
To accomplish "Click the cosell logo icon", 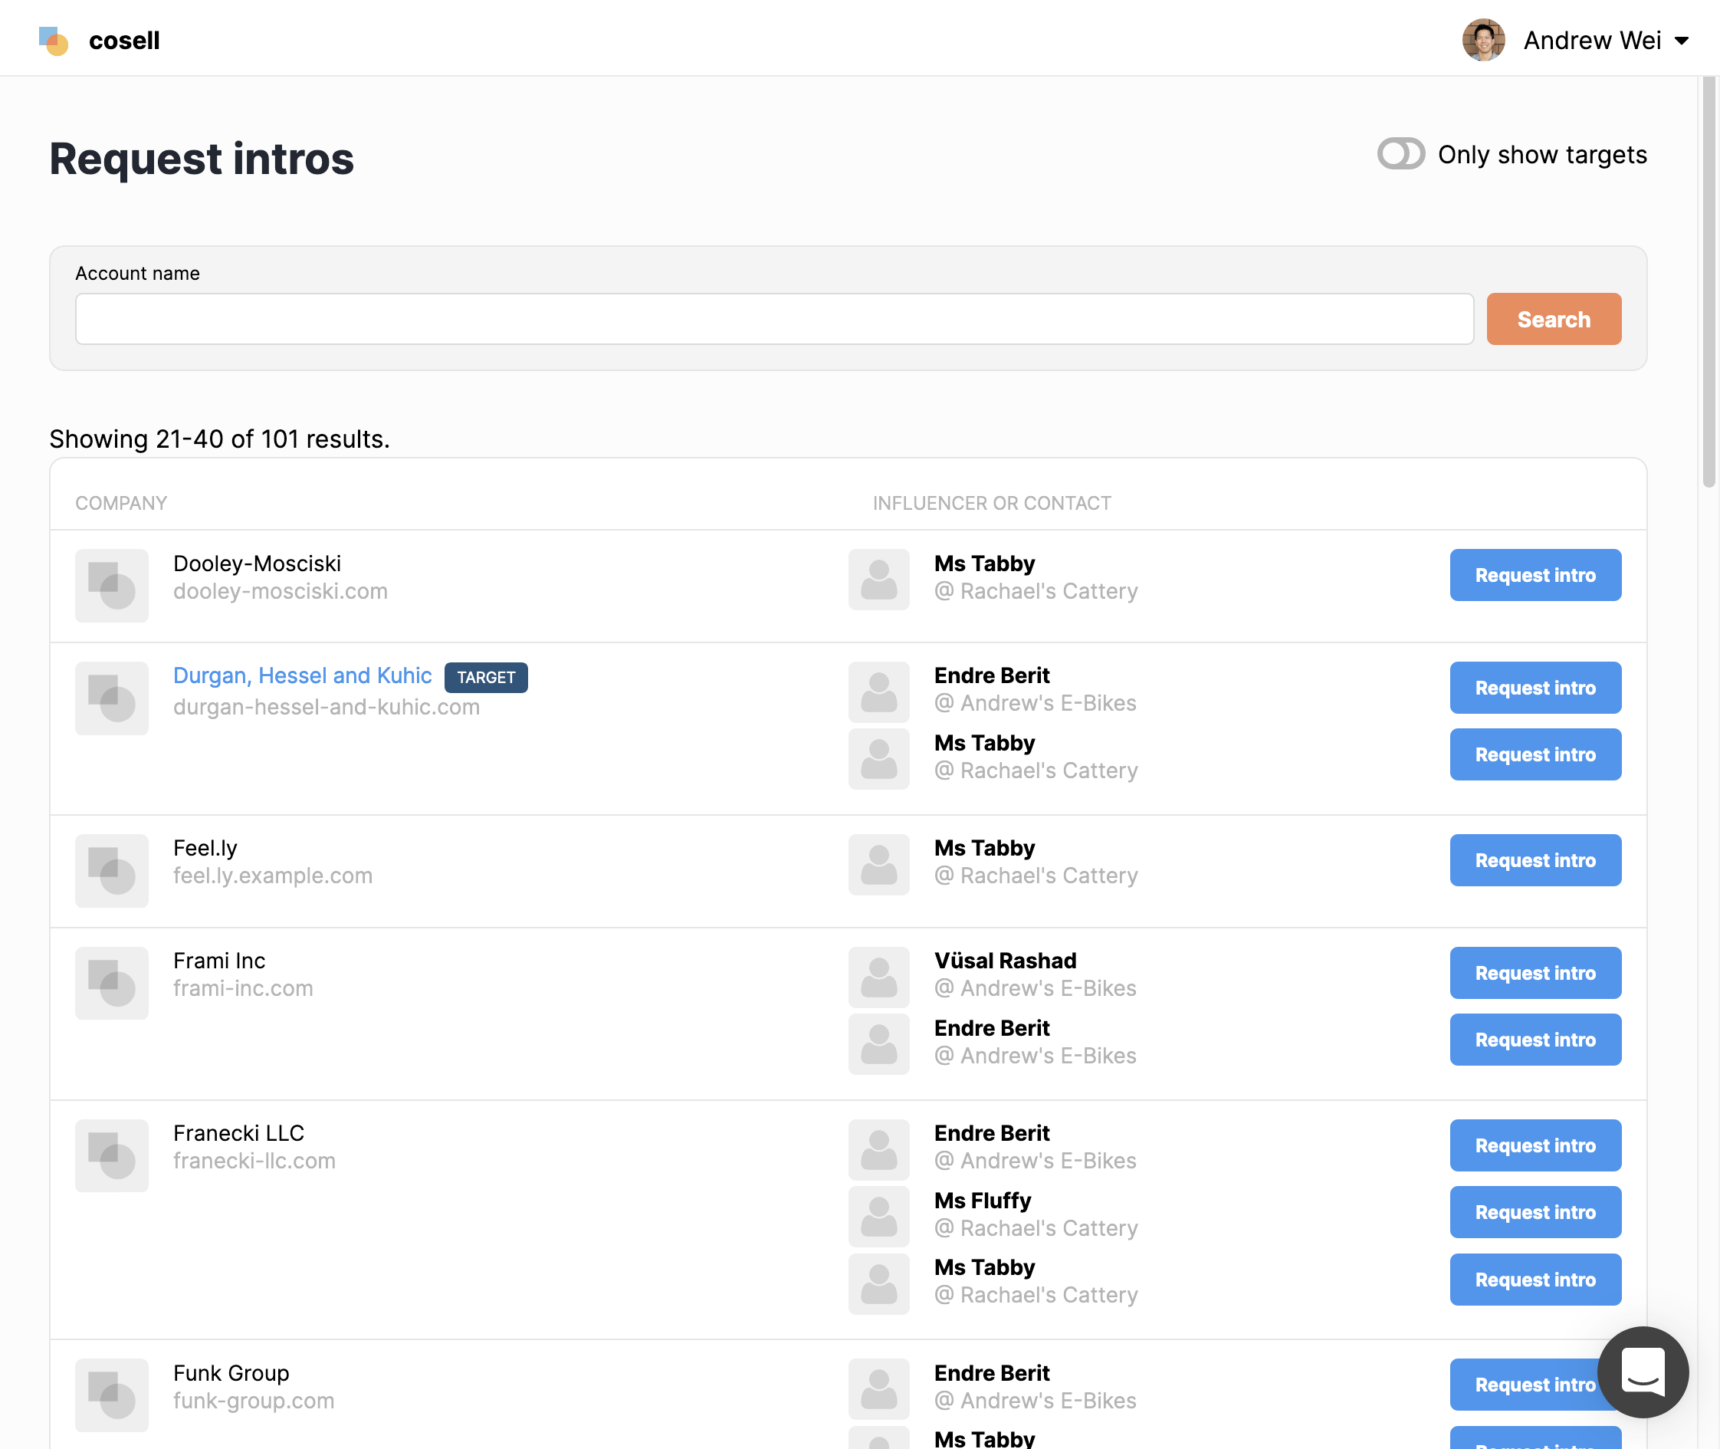I will 54,40.
